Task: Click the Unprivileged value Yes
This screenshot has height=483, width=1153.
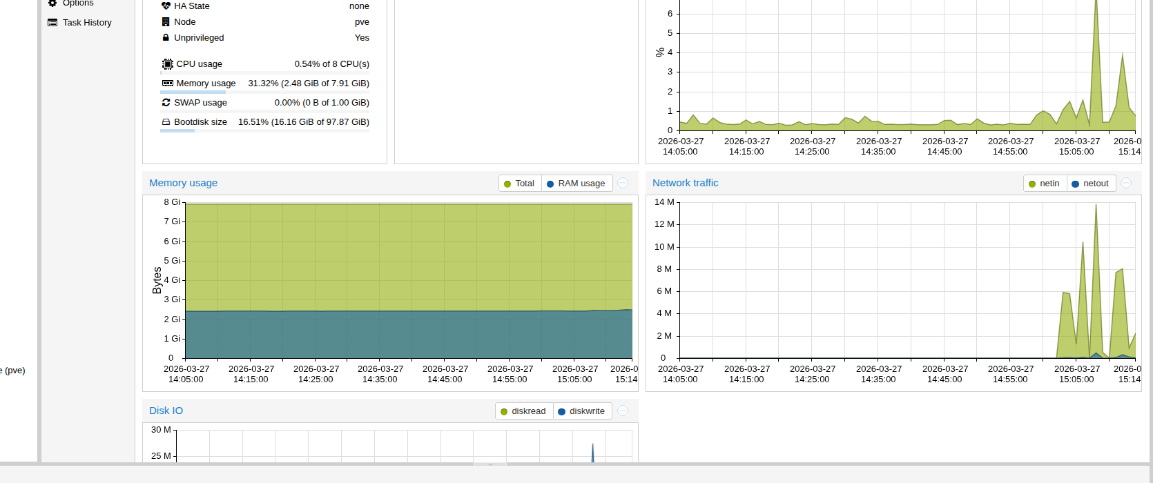Action: coord(362,38)
